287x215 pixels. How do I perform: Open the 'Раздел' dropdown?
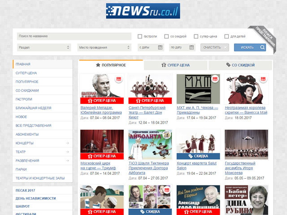[44, 47]
